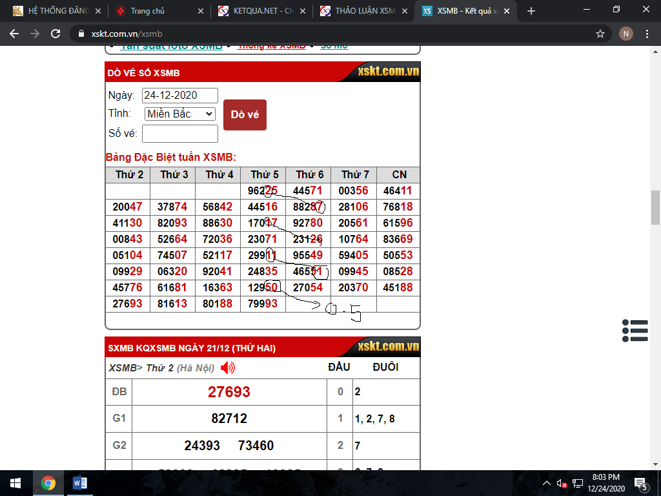Expand the Tỉnh dropdown Miền Bắc
This screenshot has height=496, width=661.
tap(179, 114)
